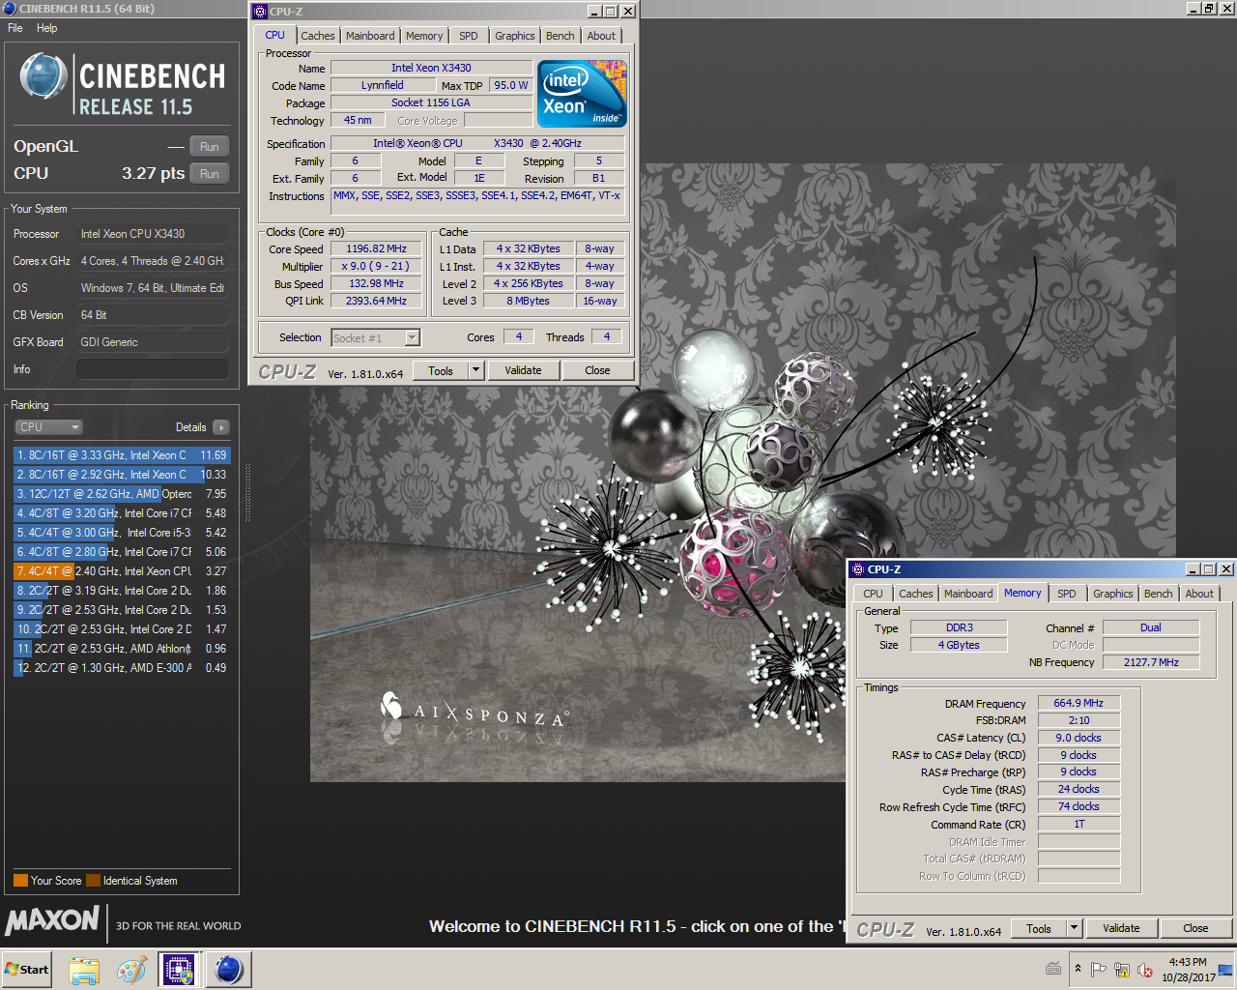This screenshot has width=1237, height=990.
Task: Click the DRAM Frequency 664.9 MHz value
Action: (1079, 703)
